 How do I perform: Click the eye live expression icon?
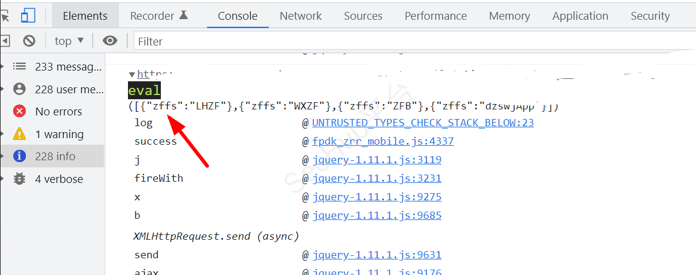click(x=109, y=41)
